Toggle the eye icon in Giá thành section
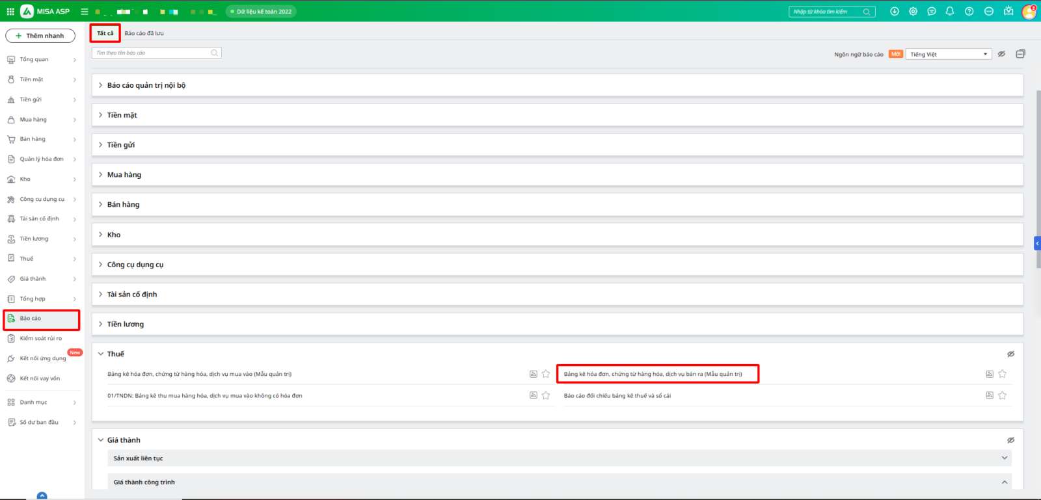Screen dimensions: 1041x500 pos(1010,440)
